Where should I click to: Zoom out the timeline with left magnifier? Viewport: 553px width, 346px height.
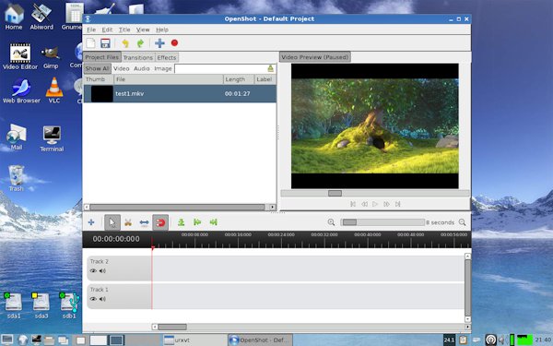(x=331, y=222)
